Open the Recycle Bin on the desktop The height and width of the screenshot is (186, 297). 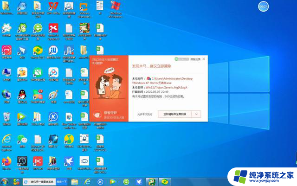pos(6,119)
